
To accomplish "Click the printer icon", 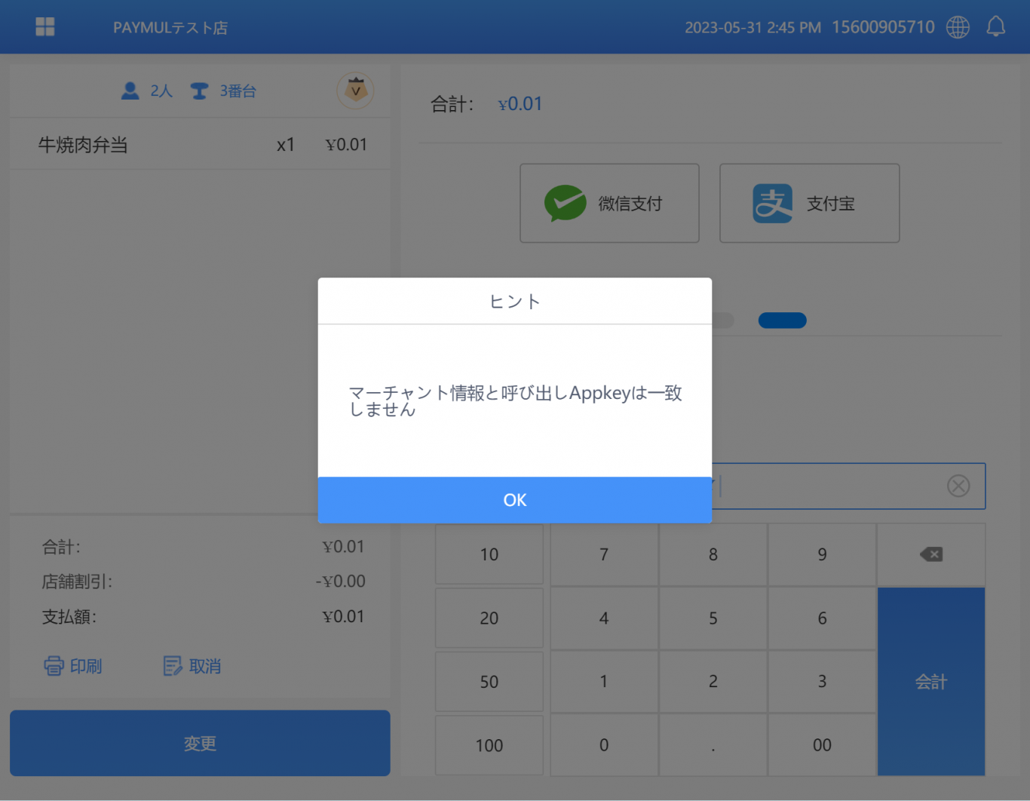I will coord(54,666).
